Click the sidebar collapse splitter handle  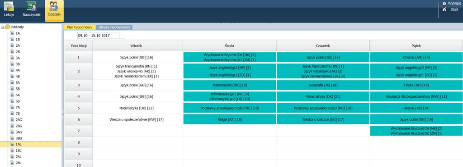62,114
